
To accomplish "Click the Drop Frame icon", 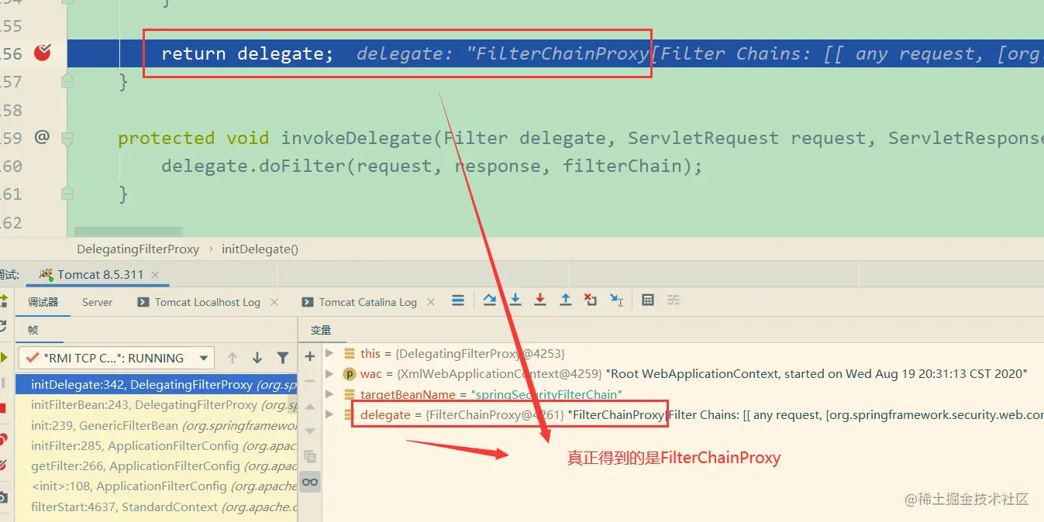I will [x=591, y=300].
